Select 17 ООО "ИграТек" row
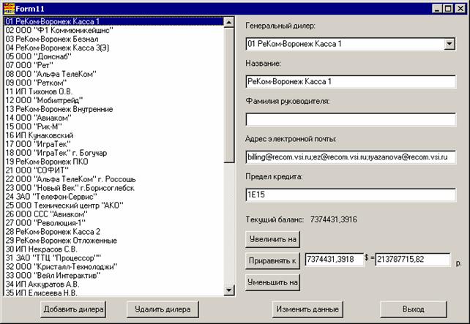 (114, 144)
